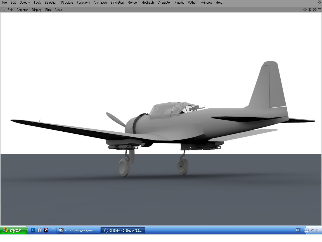Switch to the ЮГ - Ещё один день taskbar window
The image size is (322, 242).
pos(78,231)
